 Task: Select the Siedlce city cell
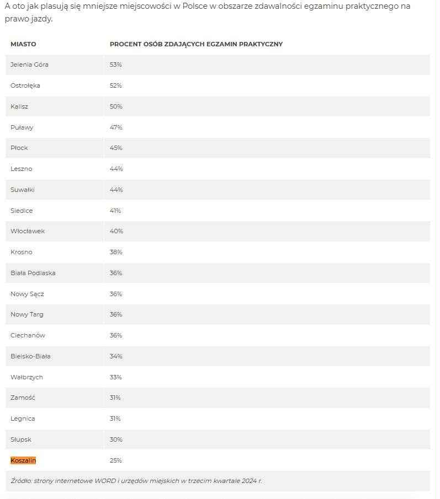[22, 211]
